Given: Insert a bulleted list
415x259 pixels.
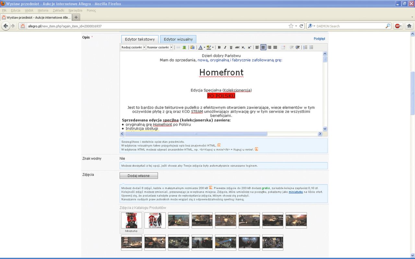Looking at the screenshot, I should click(311, 47).
